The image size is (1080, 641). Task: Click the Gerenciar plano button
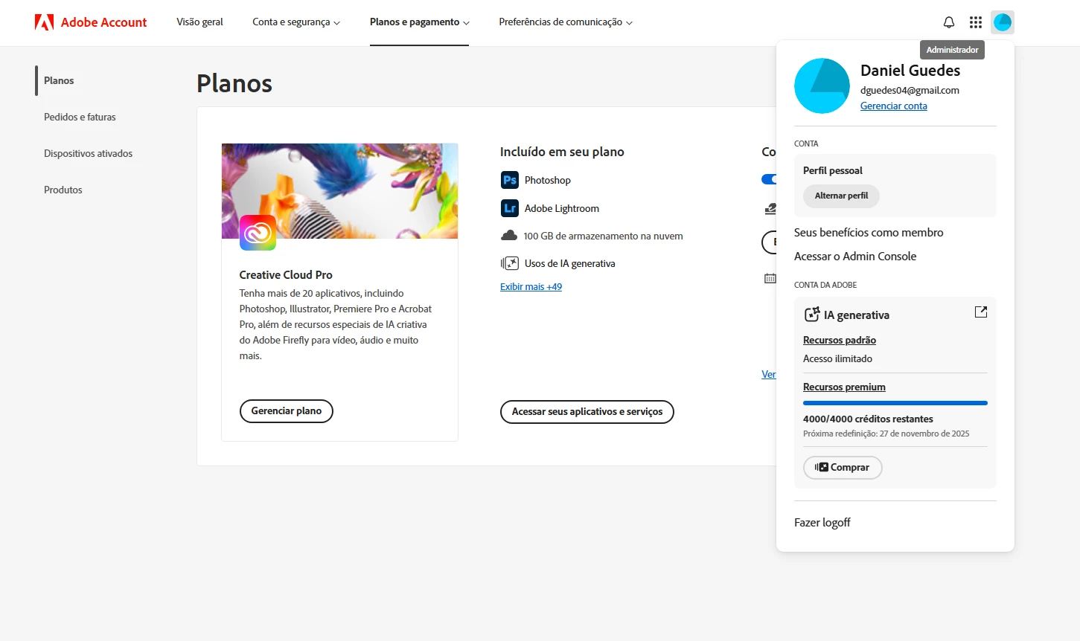pyautogui.click(x=287, y=410)
